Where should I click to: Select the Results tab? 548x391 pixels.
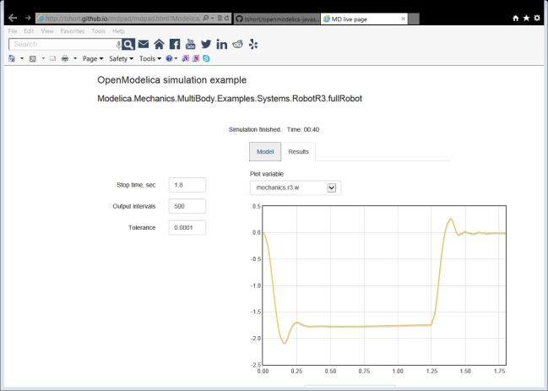coord(298,152)
